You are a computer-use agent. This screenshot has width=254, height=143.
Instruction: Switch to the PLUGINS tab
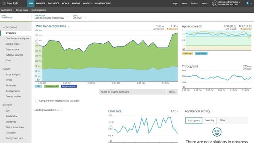click(x=76, y=4)
